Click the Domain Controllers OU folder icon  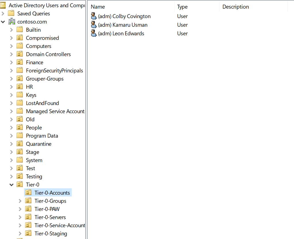pyautogui.click(x=20, y=54)
